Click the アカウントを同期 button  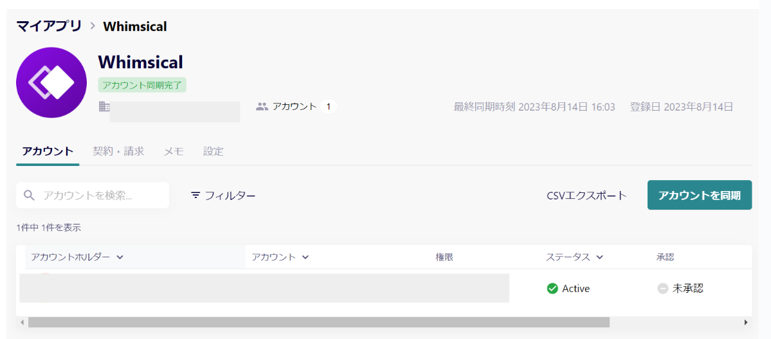pyautogui.click(x=699, y=195)
